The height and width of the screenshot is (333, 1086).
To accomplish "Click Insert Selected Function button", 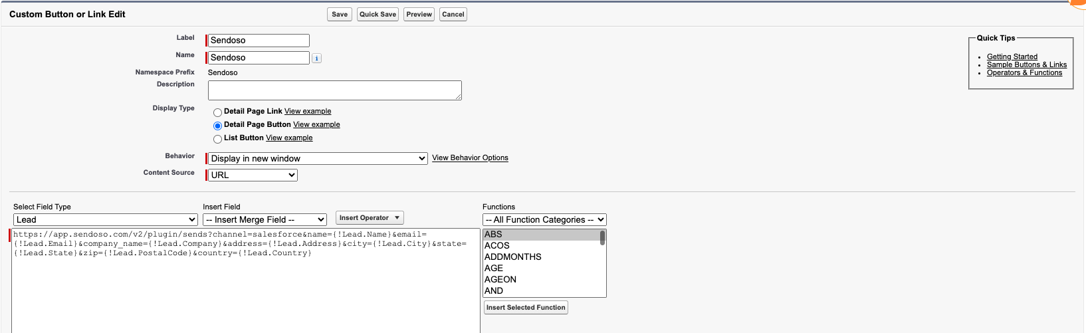I will [526, 308].
